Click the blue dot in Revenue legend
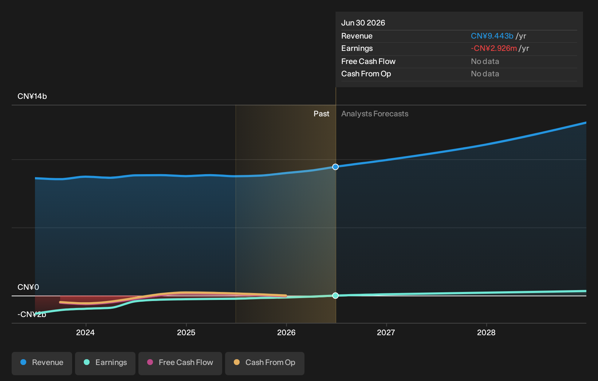Image resolution: width=598 pixels, height=381 pixels. pyautogui.click(x=23, y=362)
